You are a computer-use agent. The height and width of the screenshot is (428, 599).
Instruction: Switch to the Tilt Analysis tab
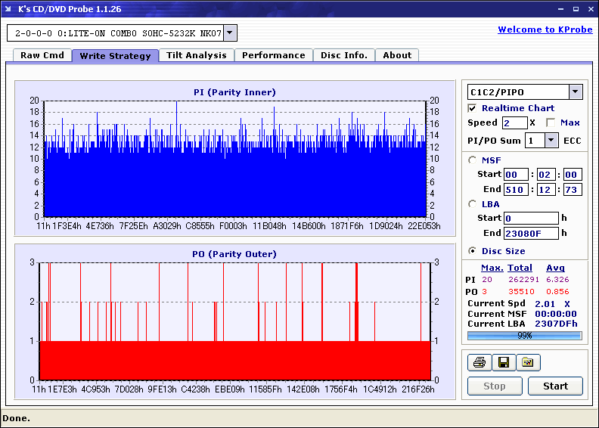196,55
